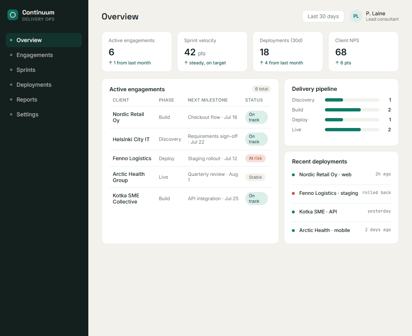Click the 6 pts NPS trend

click(x=343, y=63)
